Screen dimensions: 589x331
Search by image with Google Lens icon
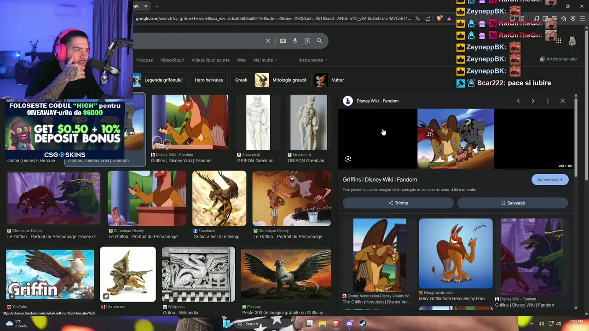click(307, 41)
